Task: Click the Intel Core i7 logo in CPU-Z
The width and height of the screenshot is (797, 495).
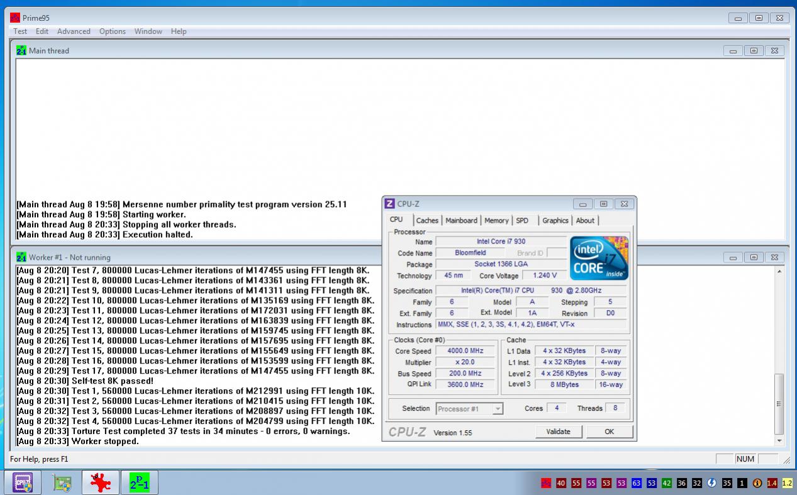Action: point(599,259)
